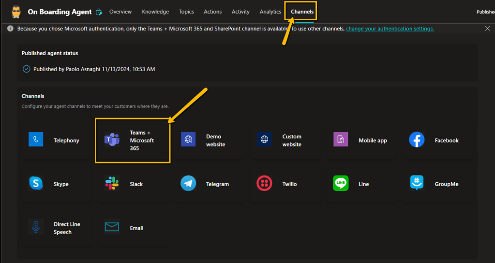Viewport: 495px width, 263px height.
Task: Click the Demo website channel icon
Action: [188, 140]
